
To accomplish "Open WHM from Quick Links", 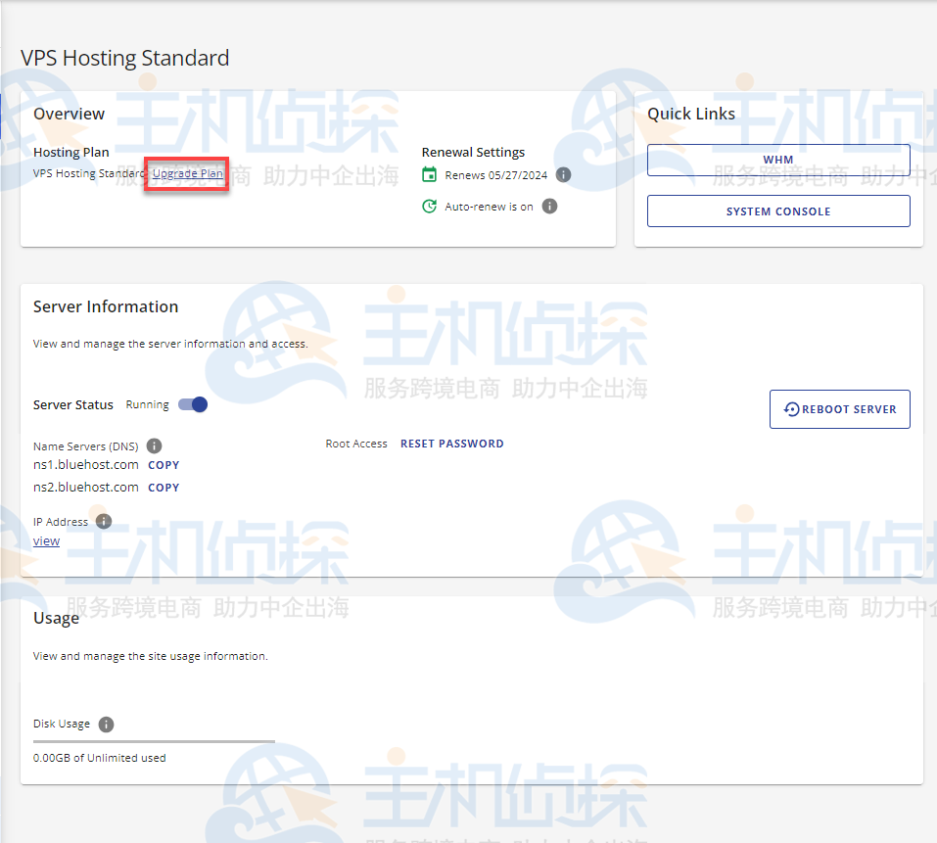I will [778, 160].
